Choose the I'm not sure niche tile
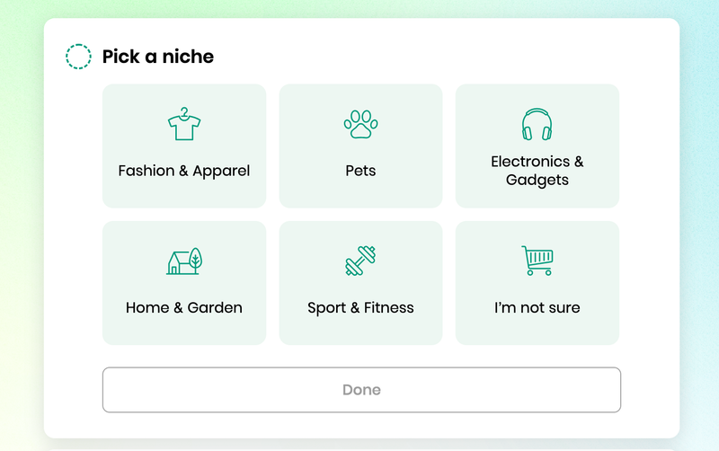The height and width of the screenshot is (451, 719). (537, 283)
